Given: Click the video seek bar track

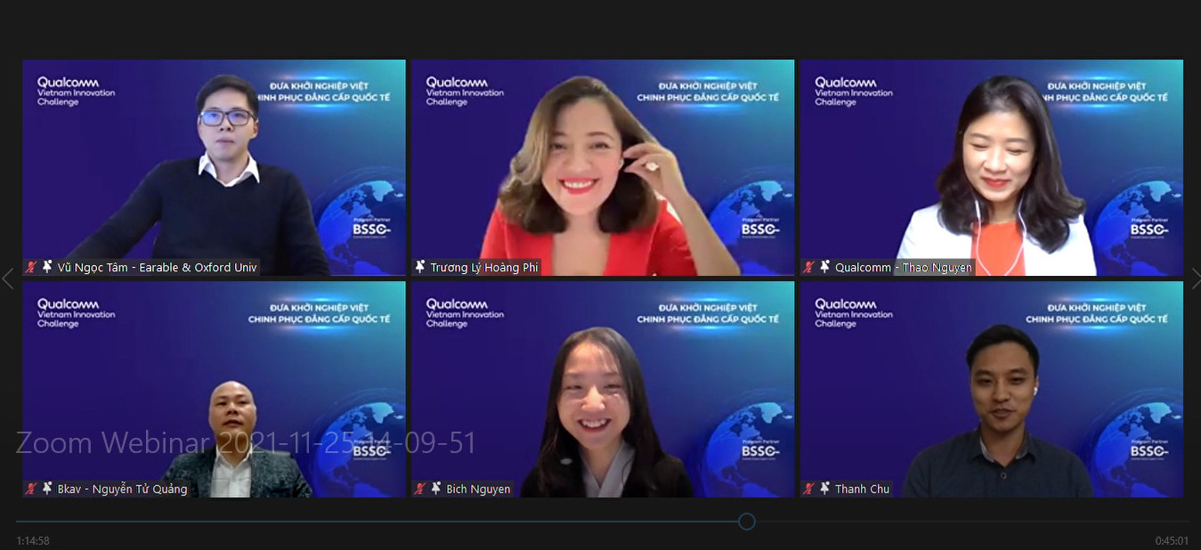Looking at the screenshot, I should pyautogui.click(x=602, y=522).
